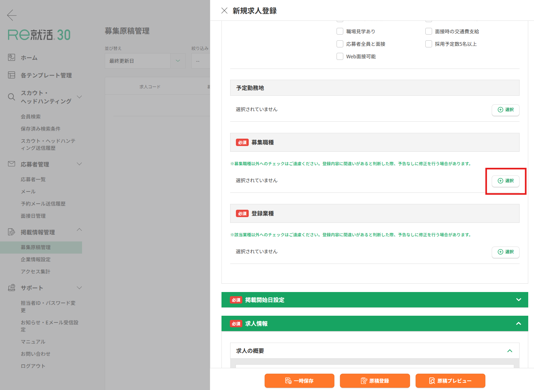Click the back arrow icon
Image resolution: width=534 pixels, height=390 pixels.
[x=12, y=15]
